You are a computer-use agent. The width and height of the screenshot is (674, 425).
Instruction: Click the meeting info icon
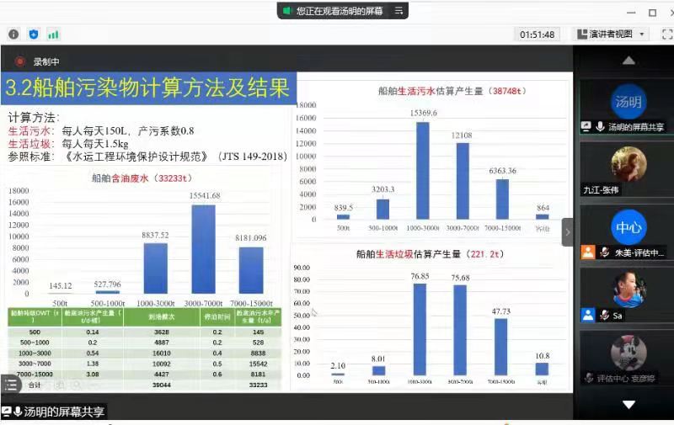click(x=13, y=35)
